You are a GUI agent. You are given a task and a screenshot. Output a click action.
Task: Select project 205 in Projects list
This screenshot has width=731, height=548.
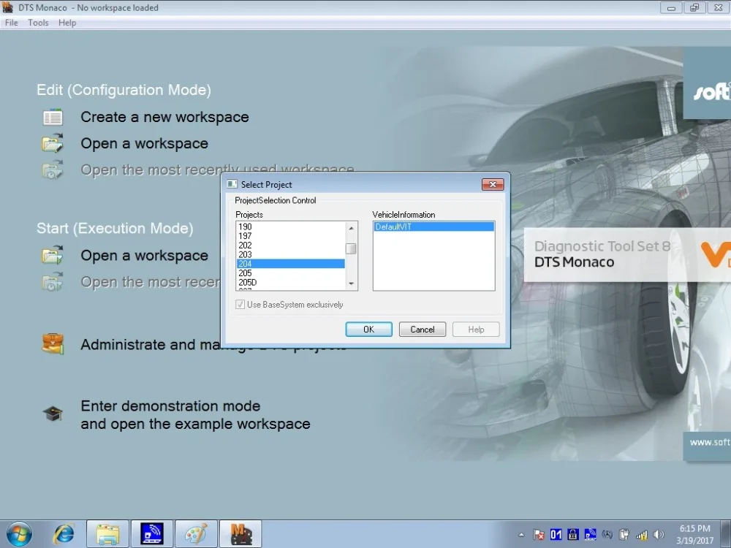(x=290, y=273)
